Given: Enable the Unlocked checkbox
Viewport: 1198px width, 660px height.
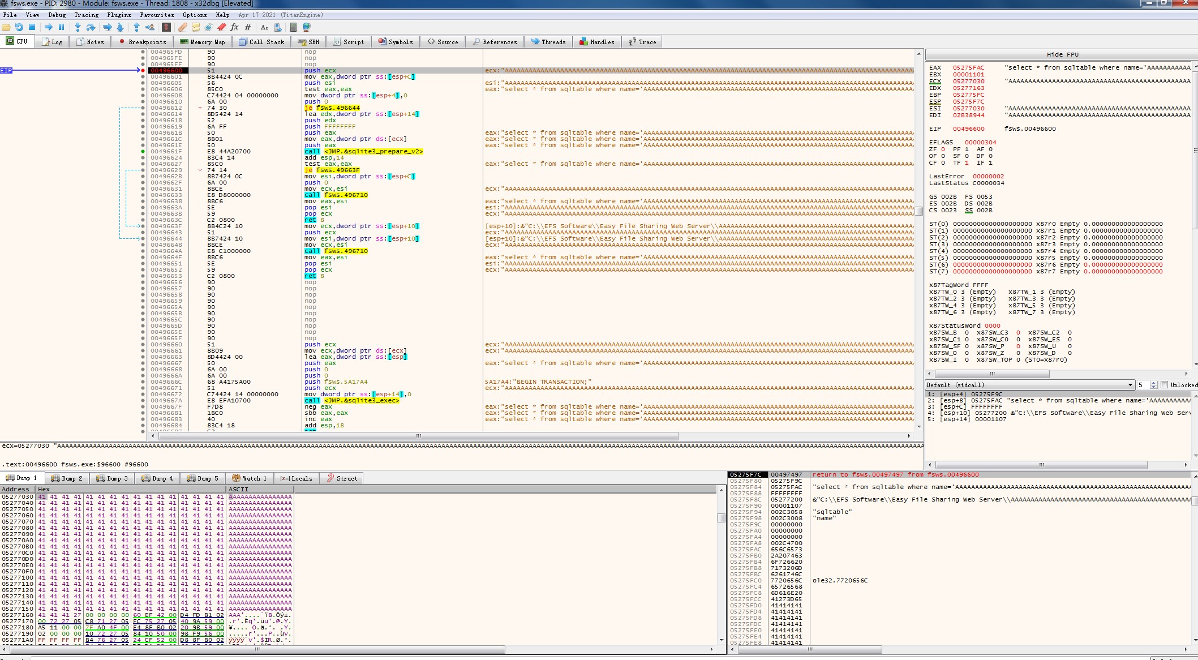Looking at the screenshot, I should 1164,385.
